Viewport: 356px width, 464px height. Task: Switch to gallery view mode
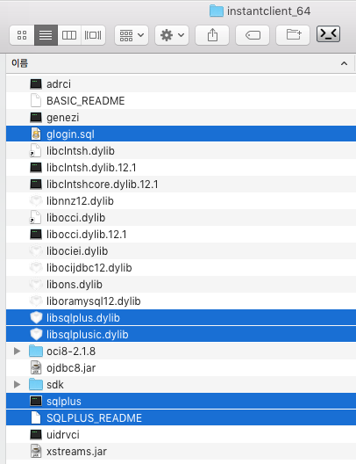pyautogui.click(x=93, y=35)
